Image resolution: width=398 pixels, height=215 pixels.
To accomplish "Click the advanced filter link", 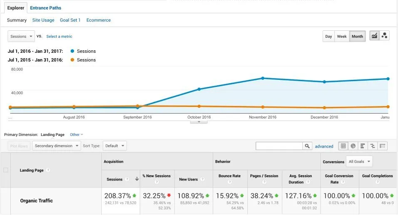I will pos(324,146).
